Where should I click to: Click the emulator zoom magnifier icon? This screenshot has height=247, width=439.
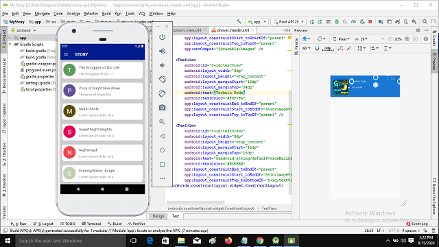click(162, 121)
